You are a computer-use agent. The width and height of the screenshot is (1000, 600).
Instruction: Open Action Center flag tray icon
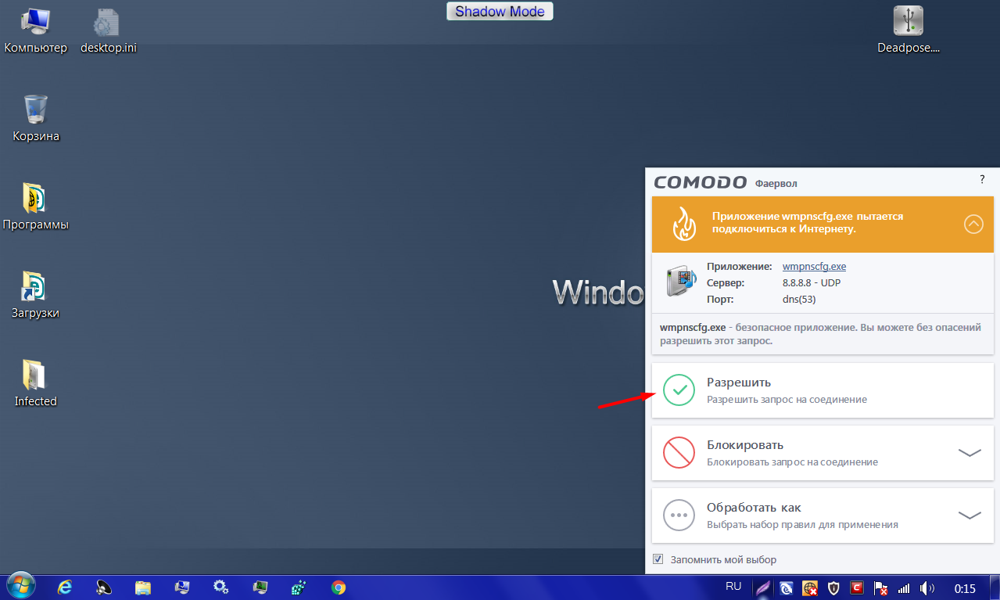click(880, 587)
